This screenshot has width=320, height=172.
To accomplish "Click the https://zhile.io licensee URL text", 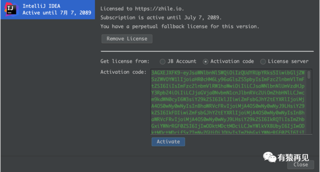I will [x=159, y=9].
